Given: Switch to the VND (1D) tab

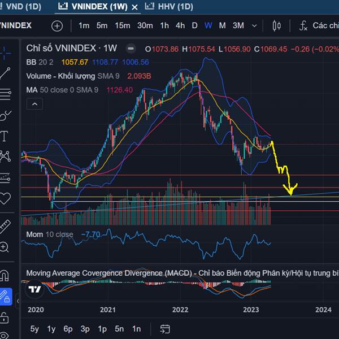Looking at the screenshot, I should (23, 7).
